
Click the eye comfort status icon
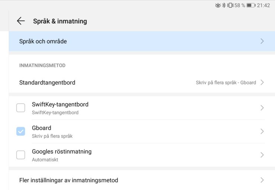pyautogui.click(x=218, y=5)
